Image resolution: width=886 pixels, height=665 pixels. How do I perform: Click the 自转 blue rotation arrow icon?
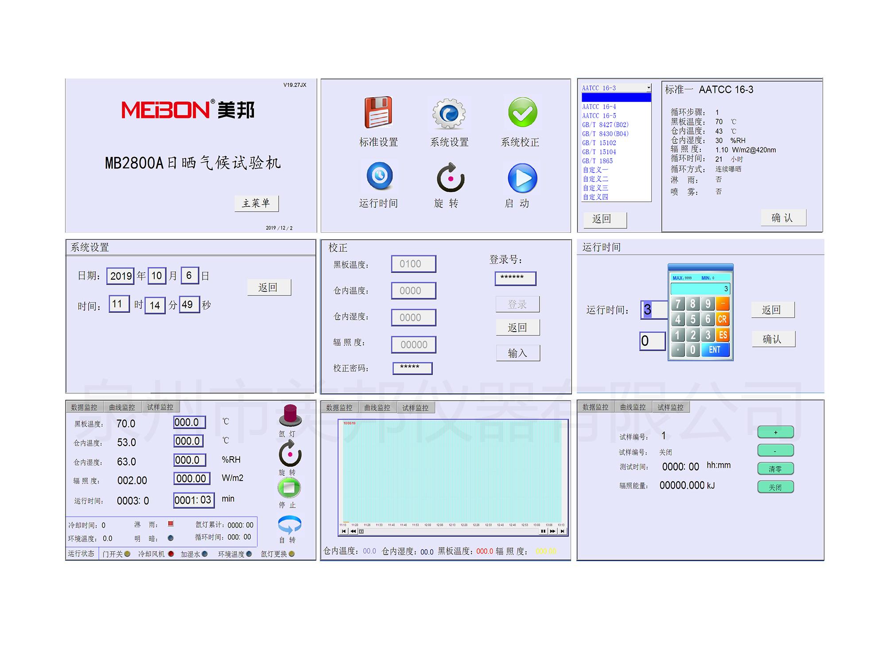(289, 525)
